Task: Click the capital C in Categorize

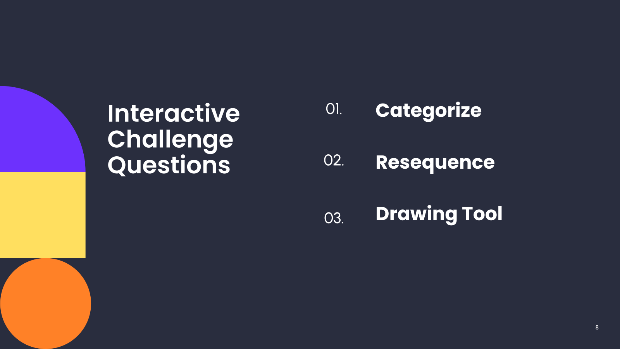Action: click(383, 110)
